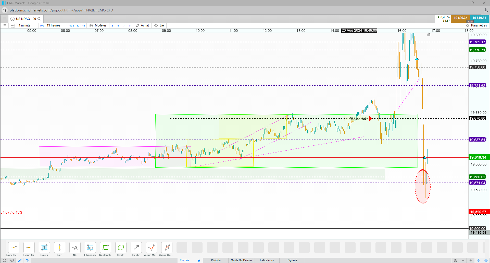Select the Ligne S/r horizontal line tool

click(x=29, y=249)
